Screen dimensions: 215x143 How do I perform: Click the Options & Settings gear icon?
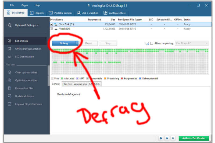coord(10,25)
